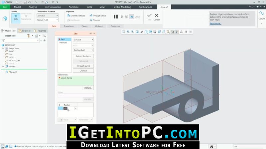Open display style box icon

146,32
